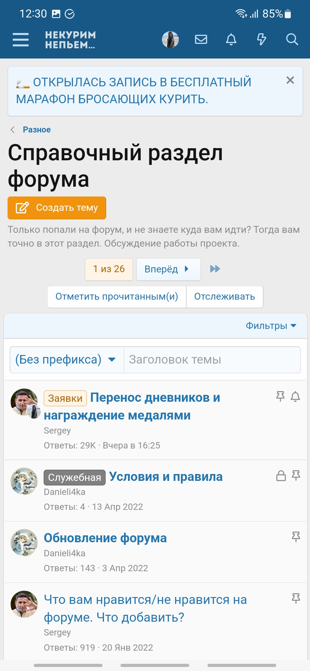Open notifications bell in header

(x=231, y=40)
